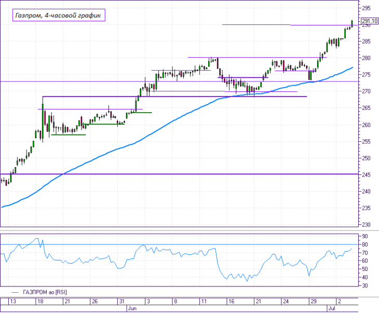The image size is (379, 313).
Task: Click the ГАЗПРОМ ао [RSI] legend entry
Action: tap(45, 292)
